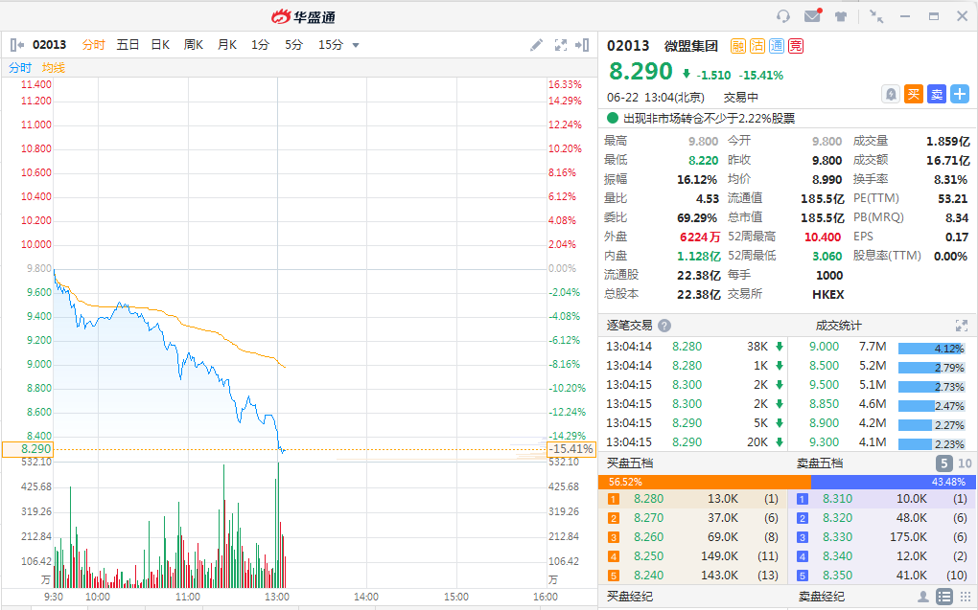Click the notice 出现非市场转仓不少于2.22%股票
The height and width of the screenshot is (610, 978).
[710, 118]
